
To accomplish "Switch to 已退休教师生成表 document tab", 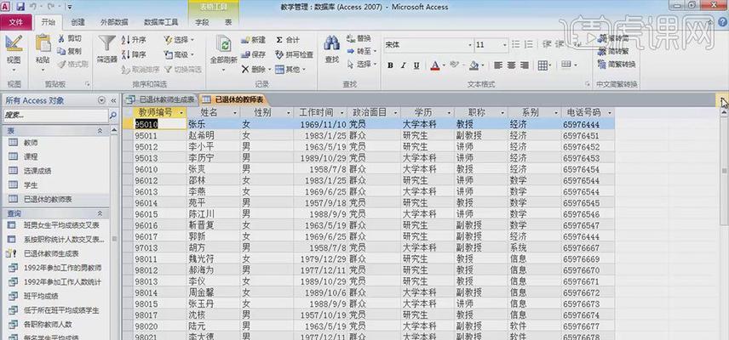I will [160, 99].
